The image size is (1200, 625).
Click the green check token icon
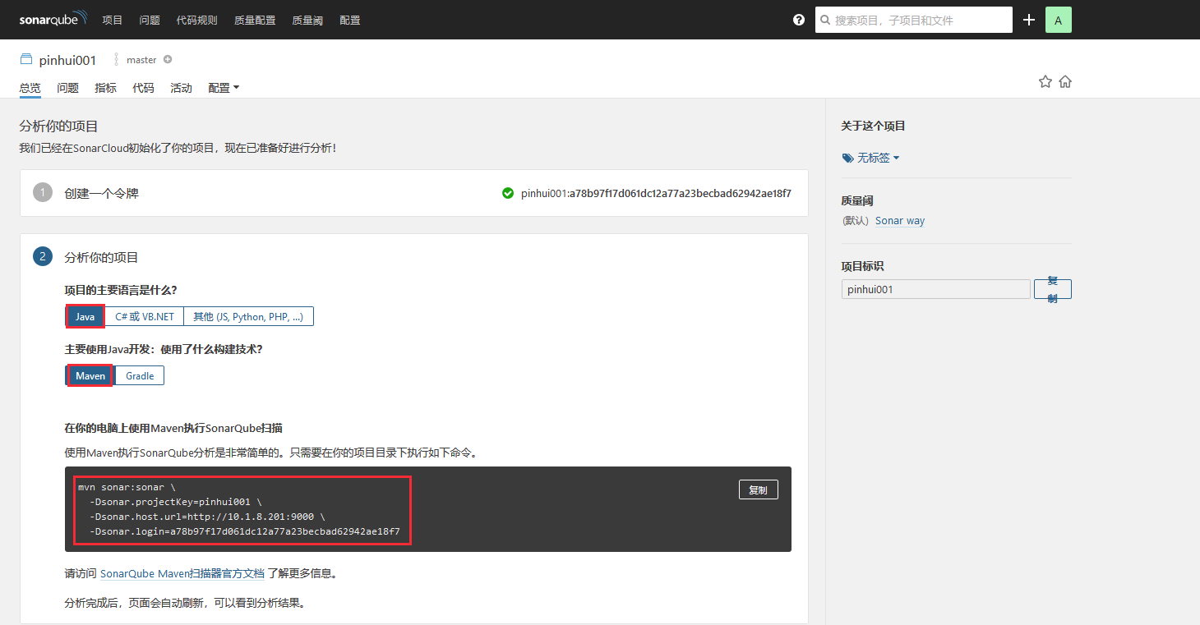[x=508, y=193]
